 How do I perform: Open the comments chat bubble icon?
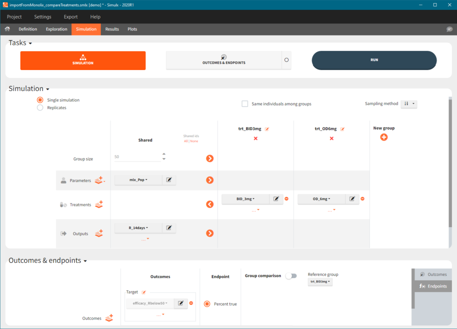(x=449, y=29)
